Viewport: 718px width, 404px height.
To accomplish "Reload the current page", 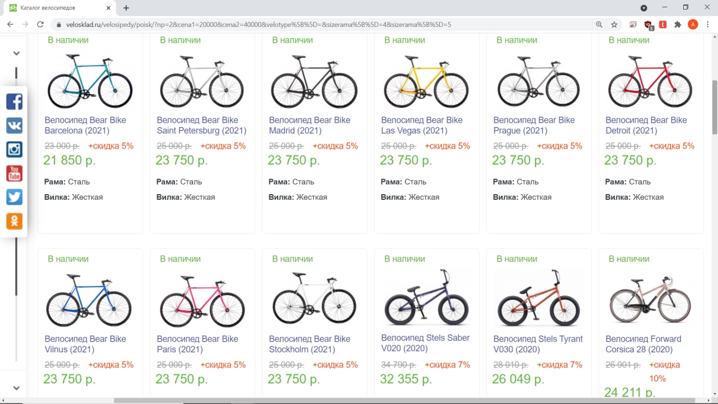I will pyautogui.click(x=40, y=25).
